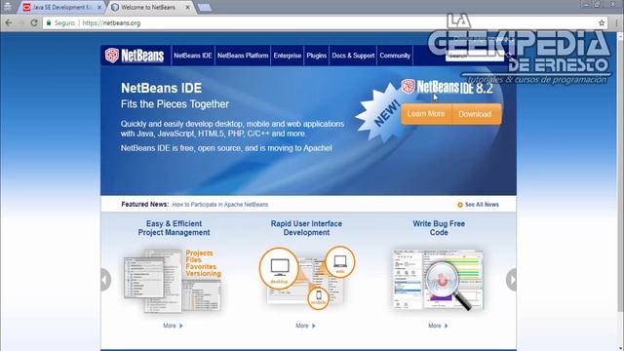
Task: Click the orange Download button
Action: 476,114
